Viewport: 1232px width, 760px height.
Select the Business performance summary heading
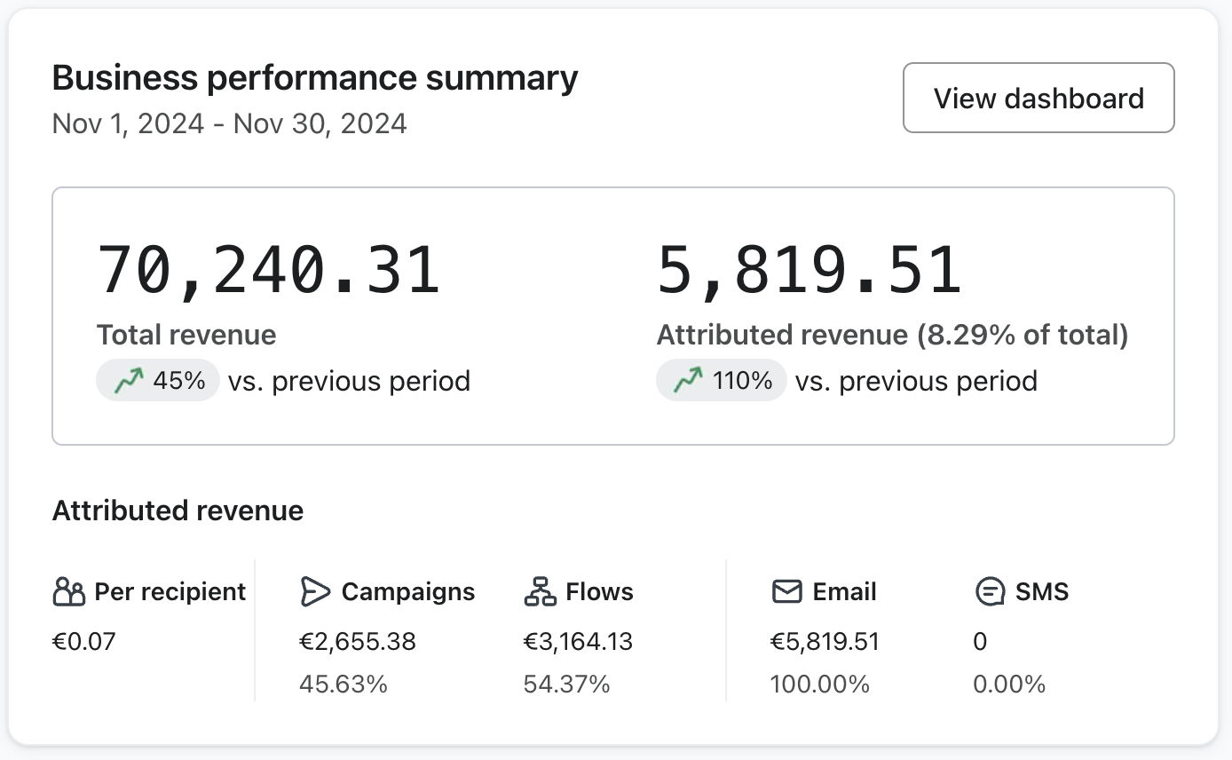point(315,78)
